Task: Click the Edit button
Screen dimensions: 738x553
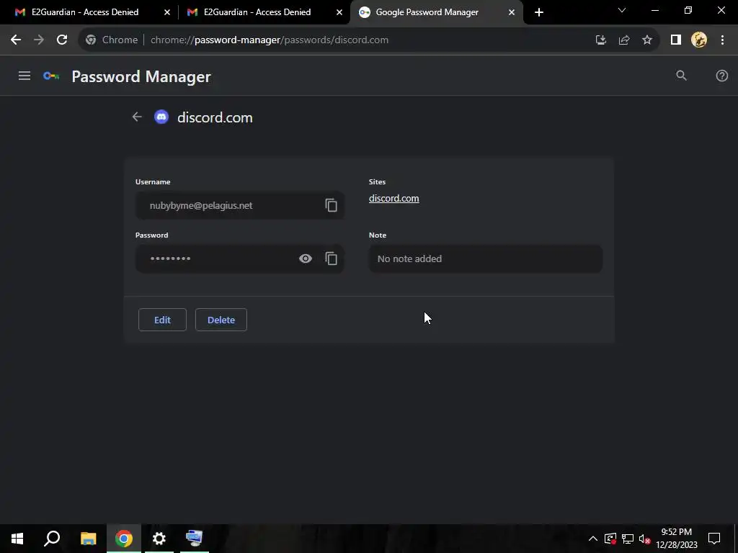Action: click(x=162, y=320)
